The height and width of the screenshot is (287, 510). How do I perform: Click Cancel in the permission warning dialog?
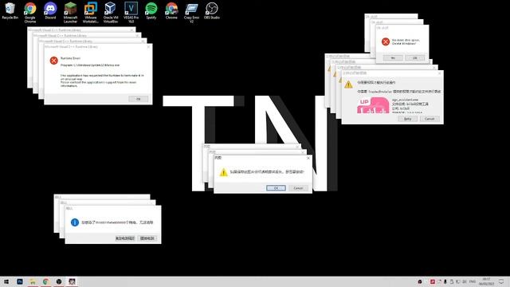430,119
